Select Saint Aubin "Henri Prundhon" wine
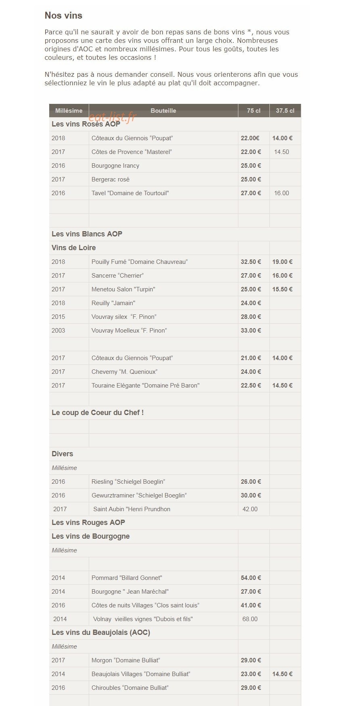This screenshot has width=363, height=706. coord(132,509)
